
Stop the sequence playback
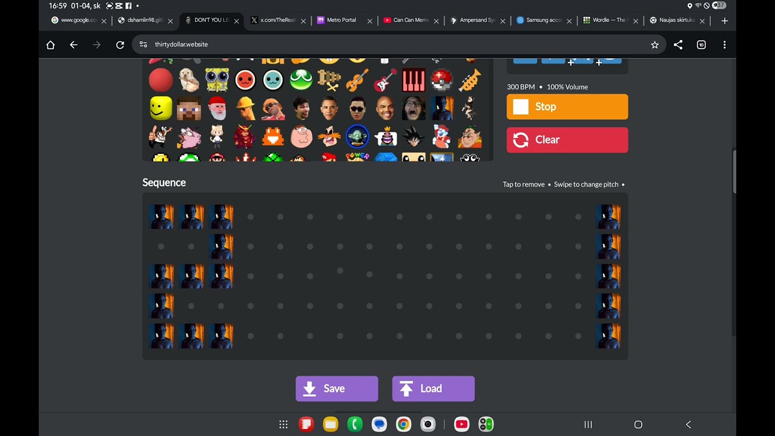pyautogui.click(x=567, y=107)
